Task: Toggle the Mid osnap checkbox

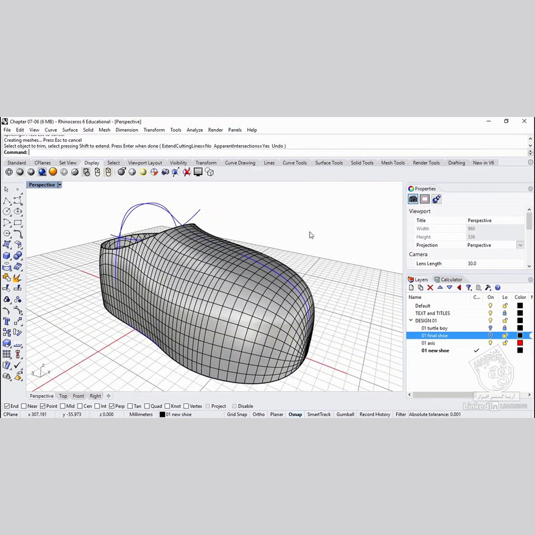Action: [x=62, y=406]
